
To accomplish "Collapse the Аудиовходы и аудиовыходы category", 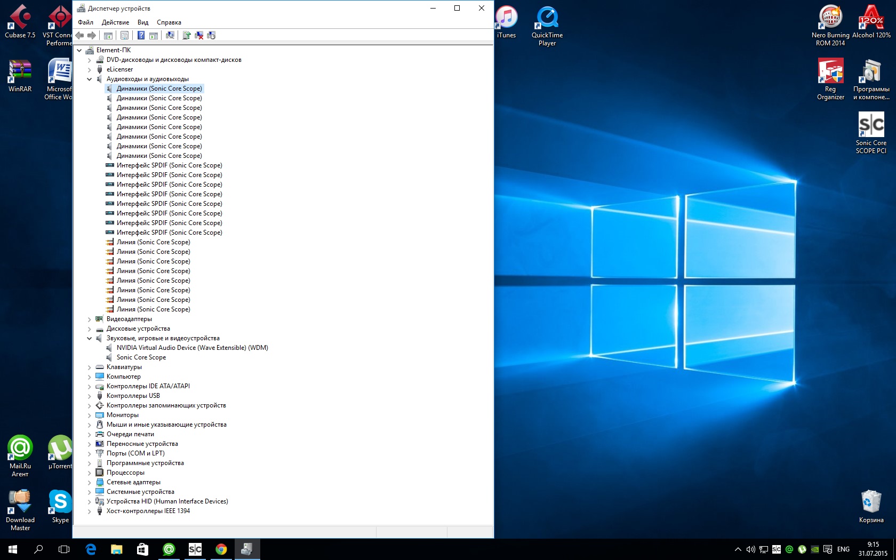I will (x=90, y=79).
